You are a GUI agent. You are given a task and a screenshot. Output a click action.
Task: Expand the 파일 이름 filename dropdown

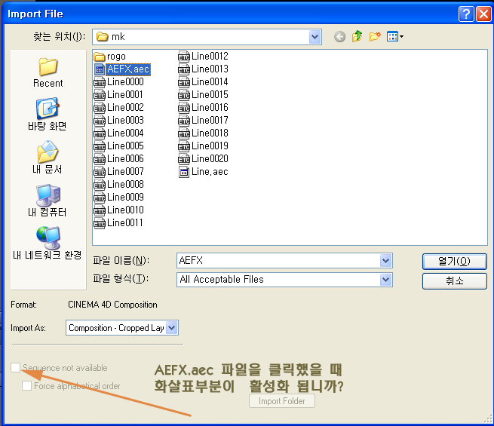[x=386, y=261]
